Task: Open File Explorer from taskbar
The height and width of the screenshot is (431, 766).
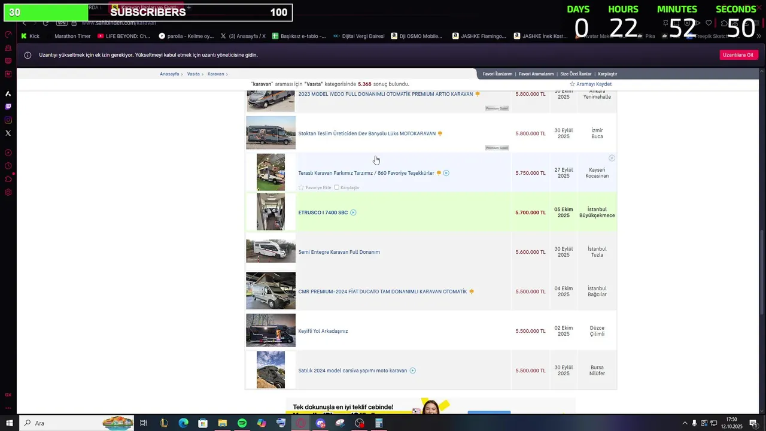Action: 222,423
